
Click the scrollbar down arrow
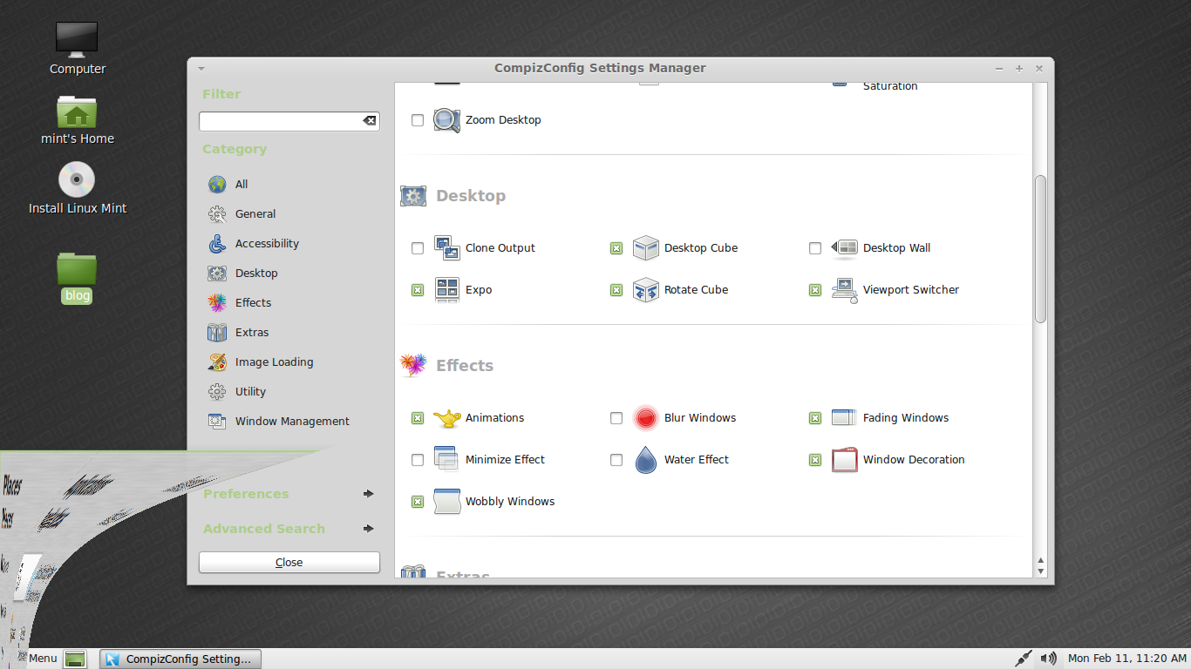1040,571
